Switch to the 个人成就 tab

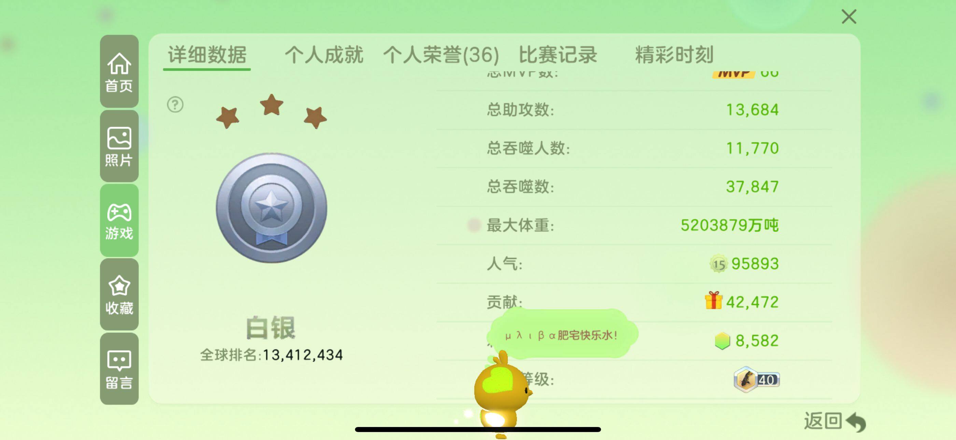tap(324, 55)
